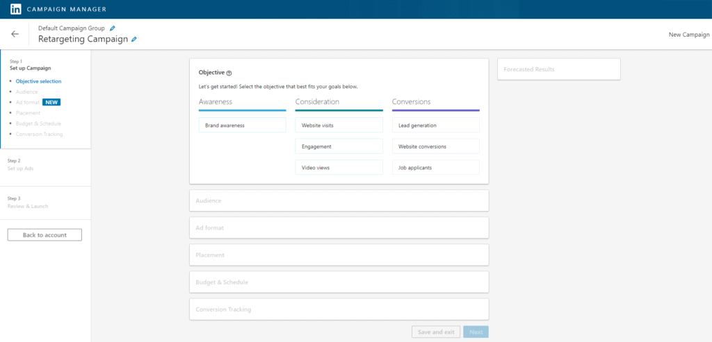Image resolution: width=712 pixels, height=342 pixels.
Task: Open the Objective help question mark icon
Action: coord(229,73)
